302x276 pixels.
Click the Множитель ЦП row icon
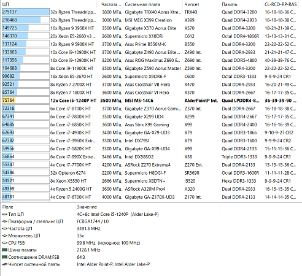(x=5, y=236)
